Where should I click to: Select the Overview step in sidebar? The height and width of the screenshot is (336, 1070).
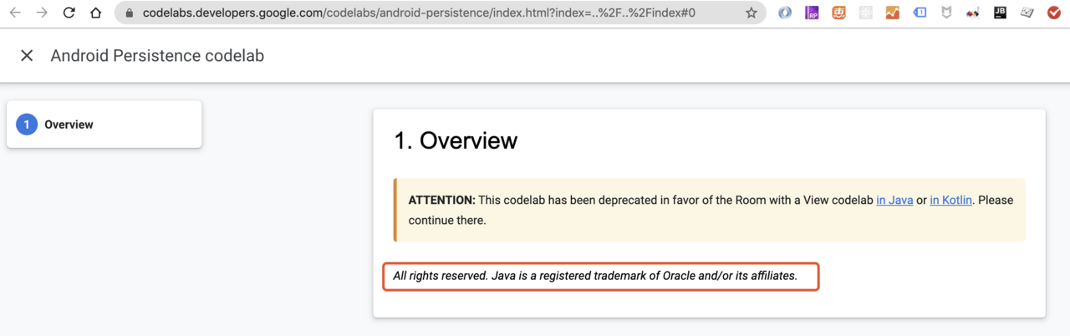tap(104, 125)
